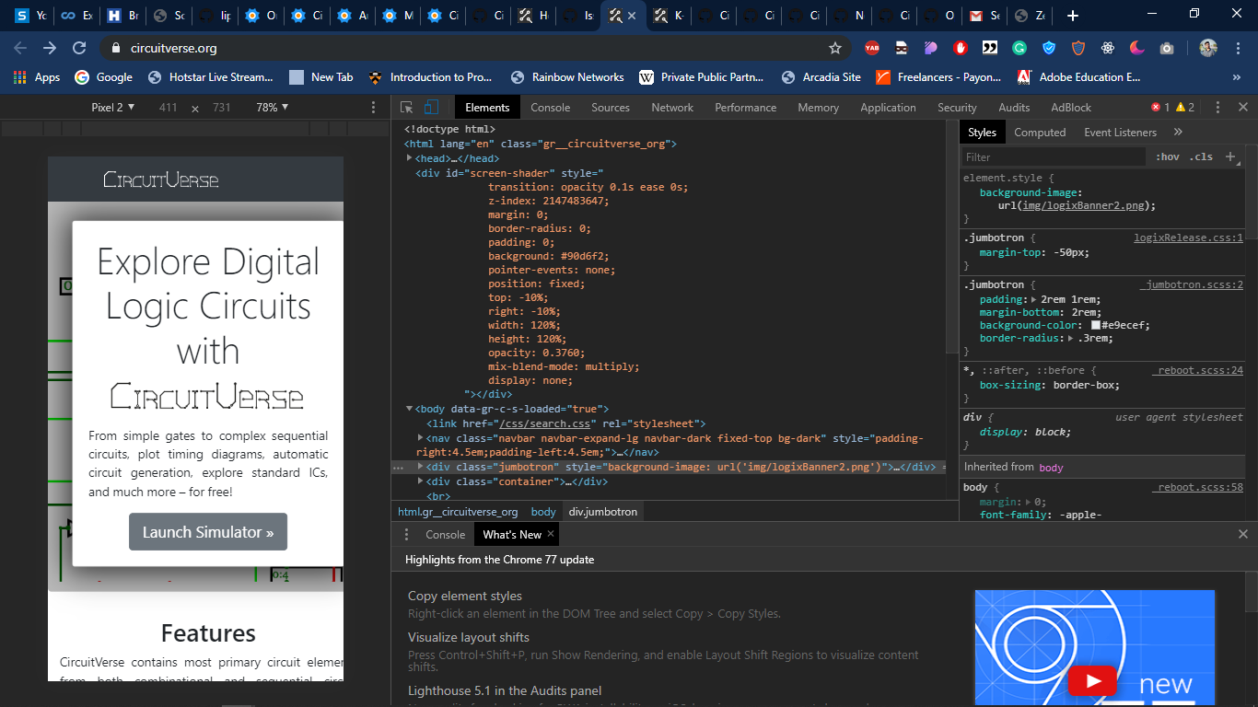1258x707 pixels.
Task: Open the red YAB extension icon
Action: click(871, 48)
